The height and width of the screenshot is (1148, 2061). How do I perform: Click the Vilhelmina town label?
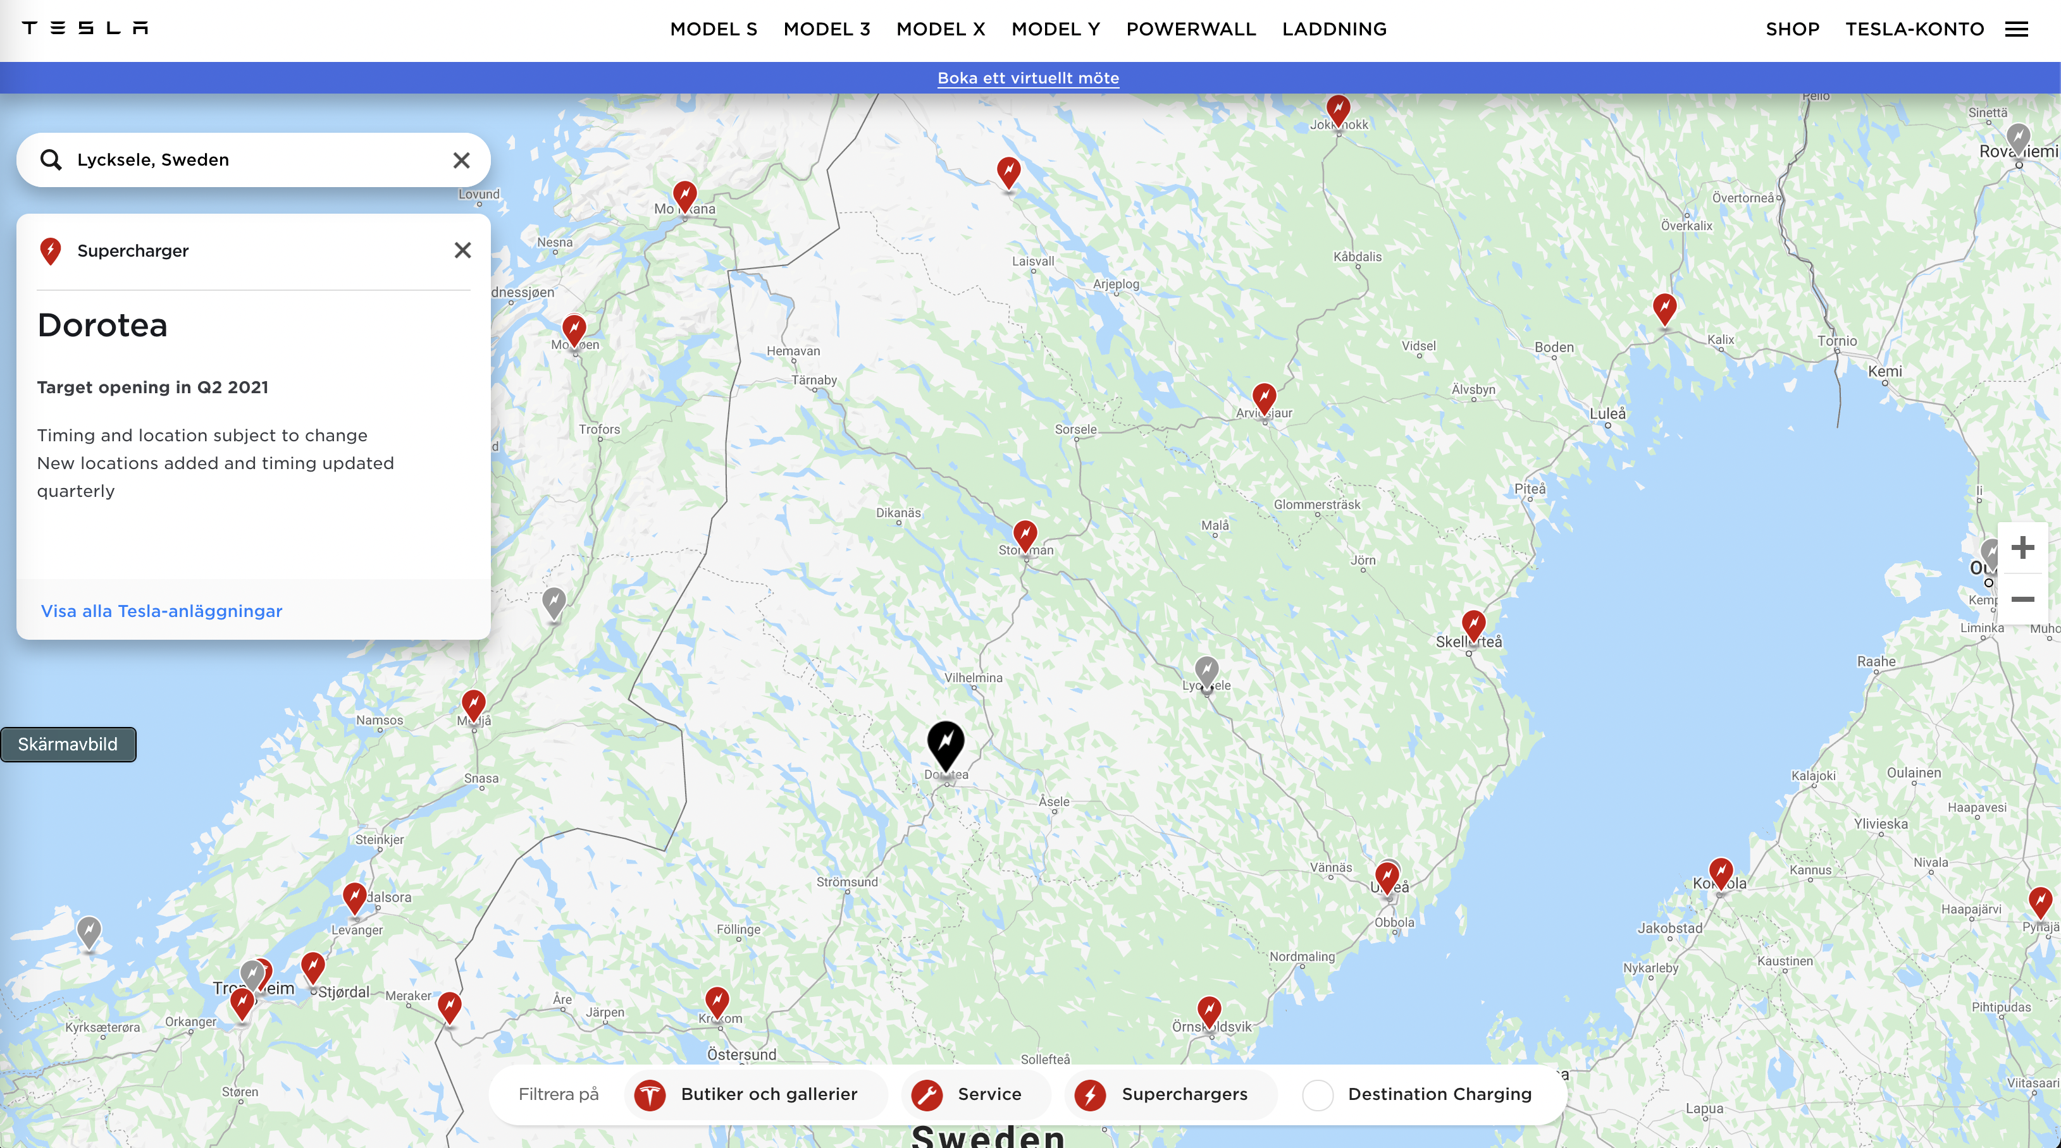pos(973,678)
